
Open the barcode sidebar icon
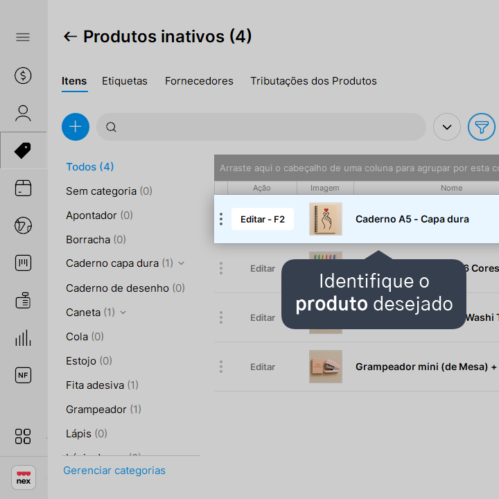pos(23,263)
